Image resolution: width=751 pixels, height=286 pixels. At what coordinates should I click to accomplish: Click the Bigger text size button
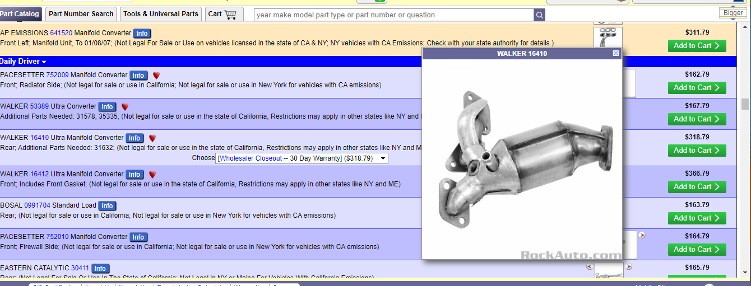pyautogui.click(x=733, y=13)
